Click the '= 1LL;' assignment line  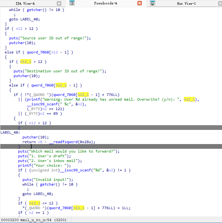coord(76,208)
